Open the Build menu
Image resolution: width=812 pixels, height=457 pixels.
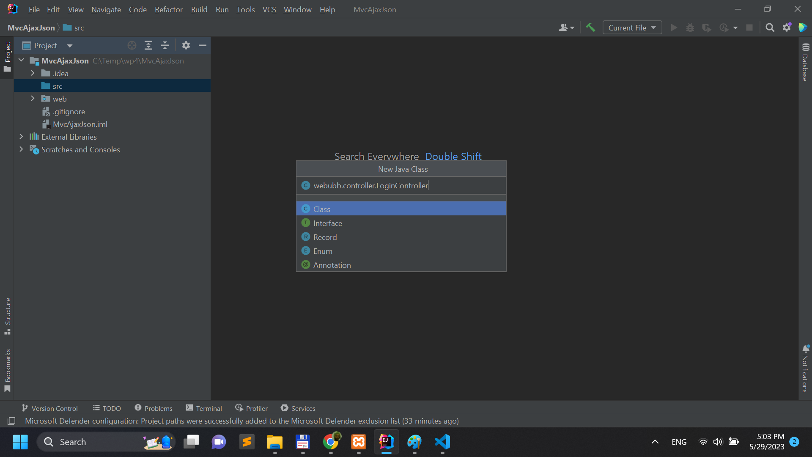pos(199,9)
